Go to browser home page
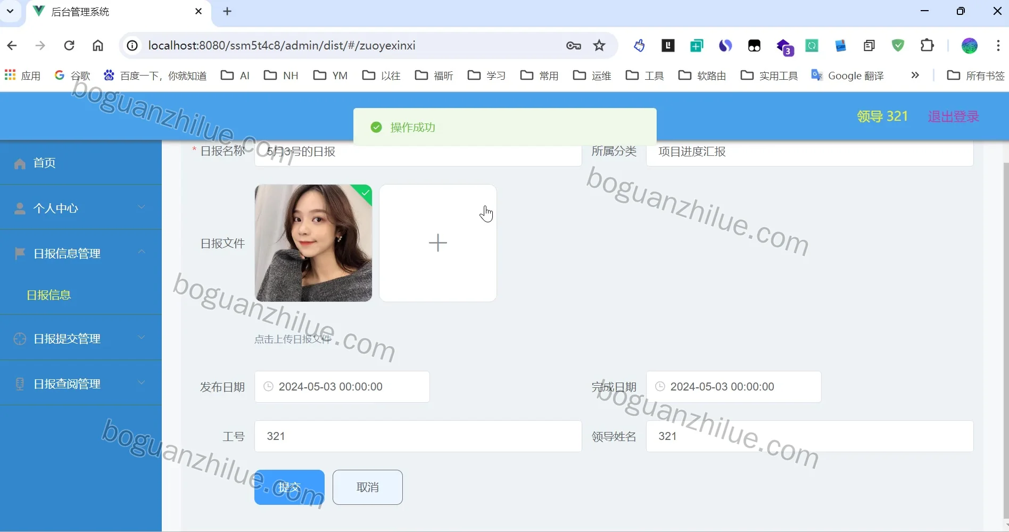The image size is (1009, 532). [x=98, y=46]
